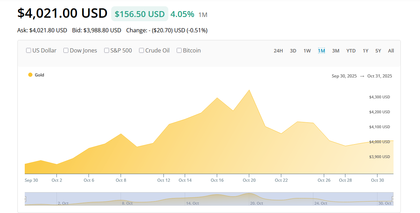Click the $4,200 USD axis value
Viewport: 420px width, 213px height.
pos(380,112)
